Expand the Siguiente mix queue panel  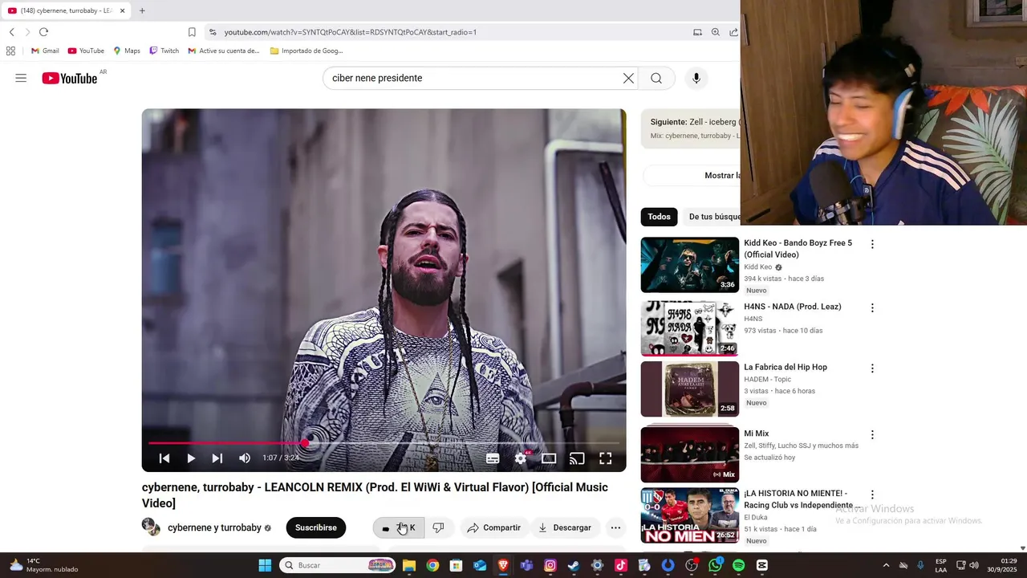pyautogui.click(x=691, y=128)
